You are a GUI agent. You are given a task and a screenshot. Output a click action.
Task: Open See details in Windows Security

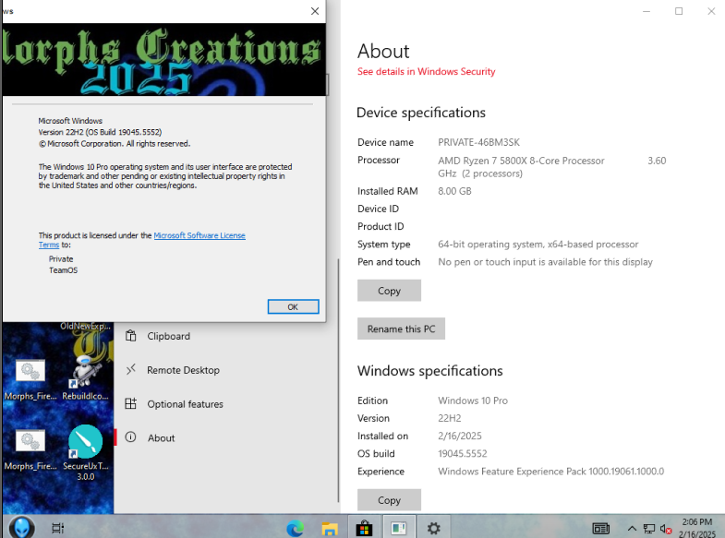(426, 72)
